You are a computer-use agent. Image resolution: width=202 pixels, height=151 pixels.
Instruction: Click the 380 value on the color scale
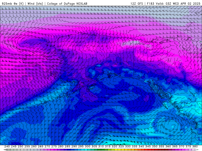click(x=195, y=146)
